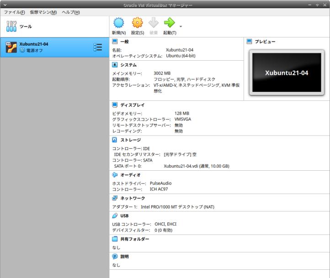Screen dimensions: 330x278
Task: Click the VMSVGA graphics controller value
Action: [x=183, y=119]
